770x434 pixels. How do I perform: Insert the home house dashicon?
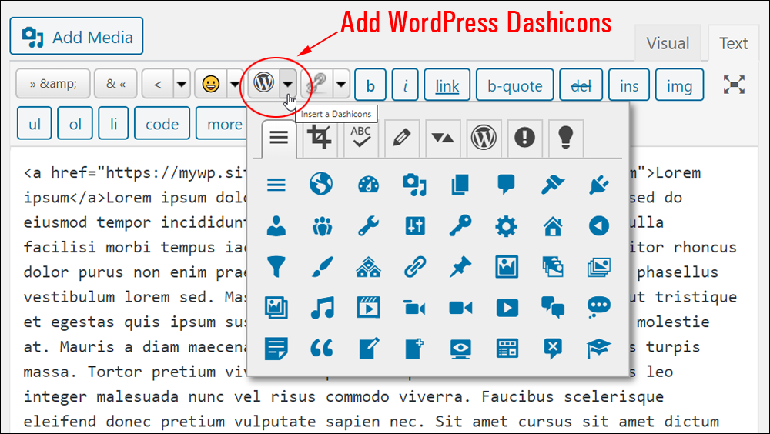click(x=553, y=226)
